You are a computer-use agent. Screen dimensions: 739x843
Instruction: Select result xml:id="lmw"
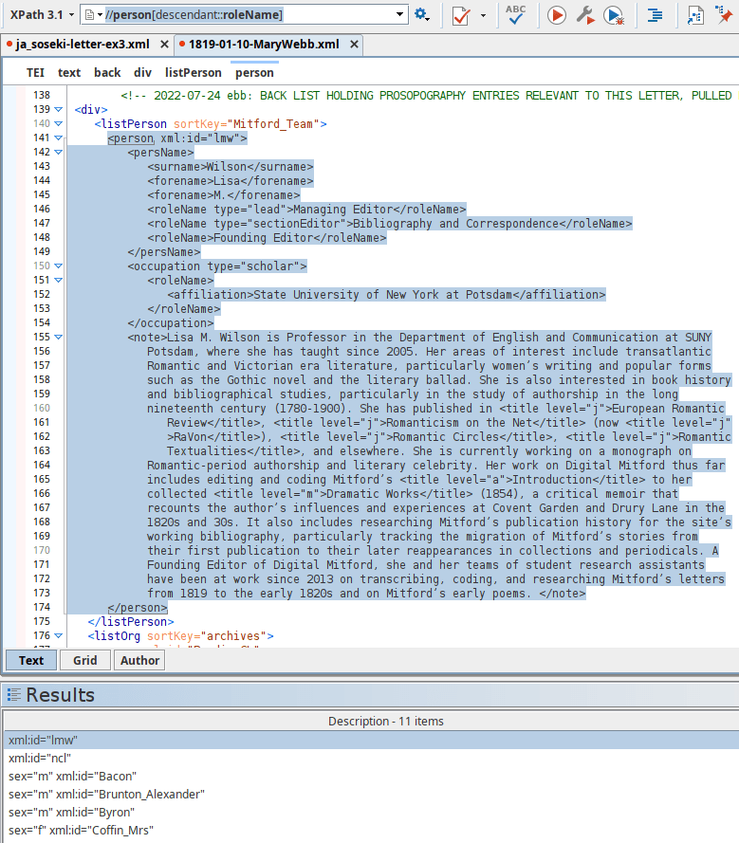(x=371, y=741)
